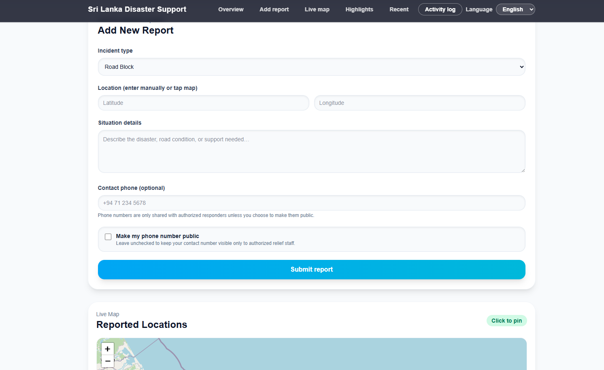This screenshot has height=370, width=604.
Task: Click the Make my phone number public label
Action: pyautogui.click(x=157, y=236)
